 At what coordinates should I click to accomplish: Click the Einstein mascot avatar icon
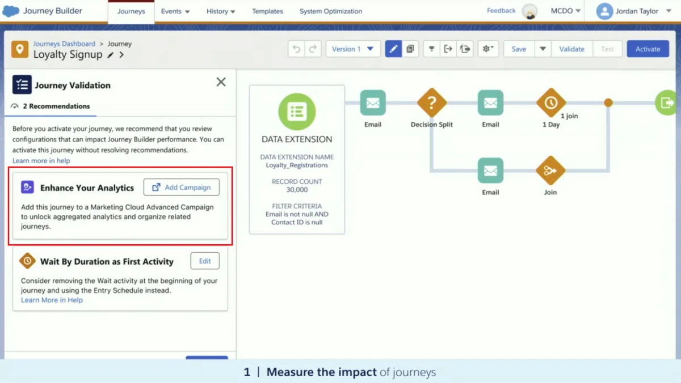(529, 11)
